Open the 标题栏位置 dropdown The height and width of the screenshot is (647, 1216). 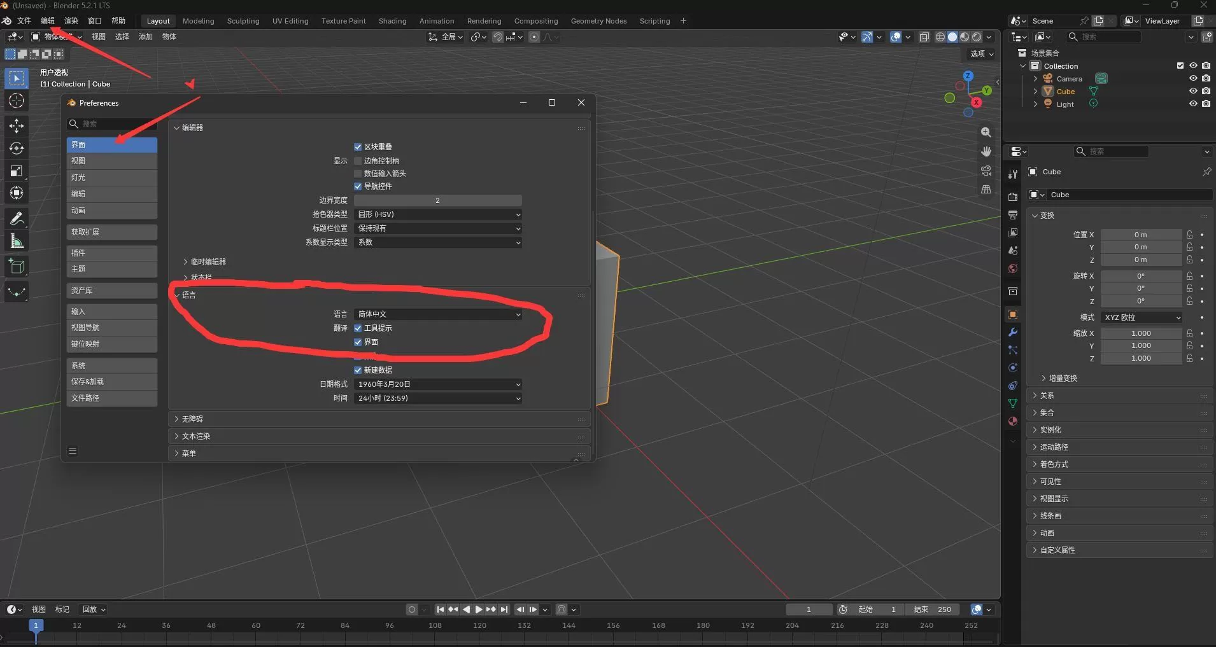(438, 228)
